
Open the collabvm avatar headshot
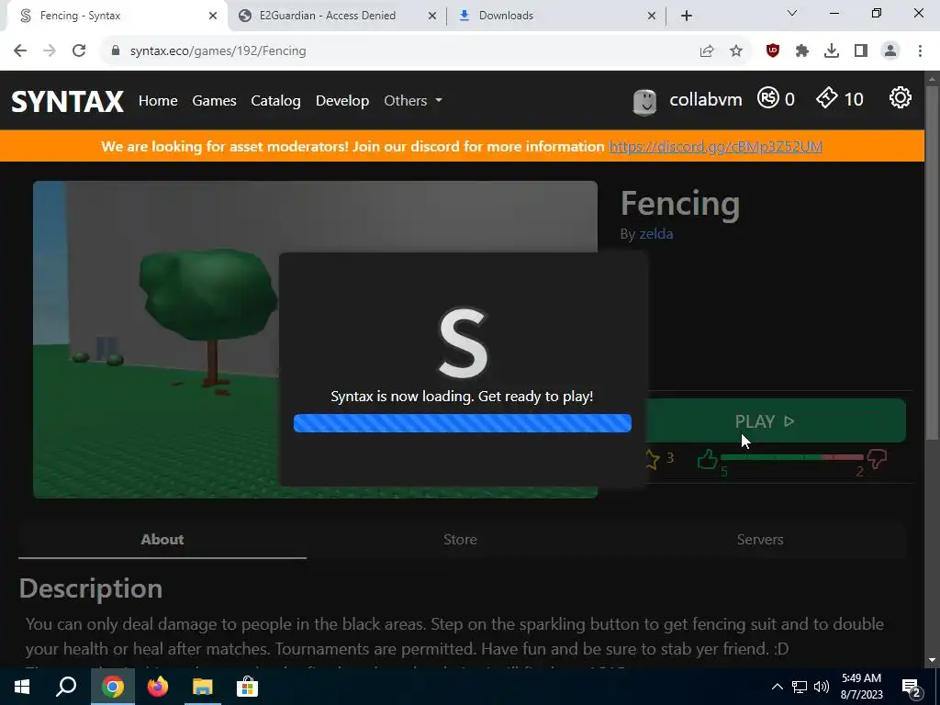645,102
